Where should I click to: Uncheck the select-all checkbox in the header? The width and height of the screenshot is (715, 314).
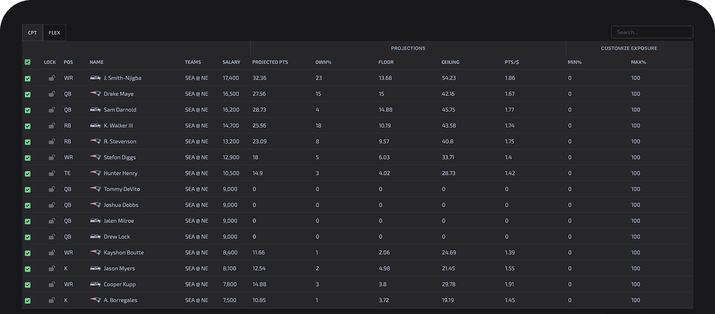[28, 62]
